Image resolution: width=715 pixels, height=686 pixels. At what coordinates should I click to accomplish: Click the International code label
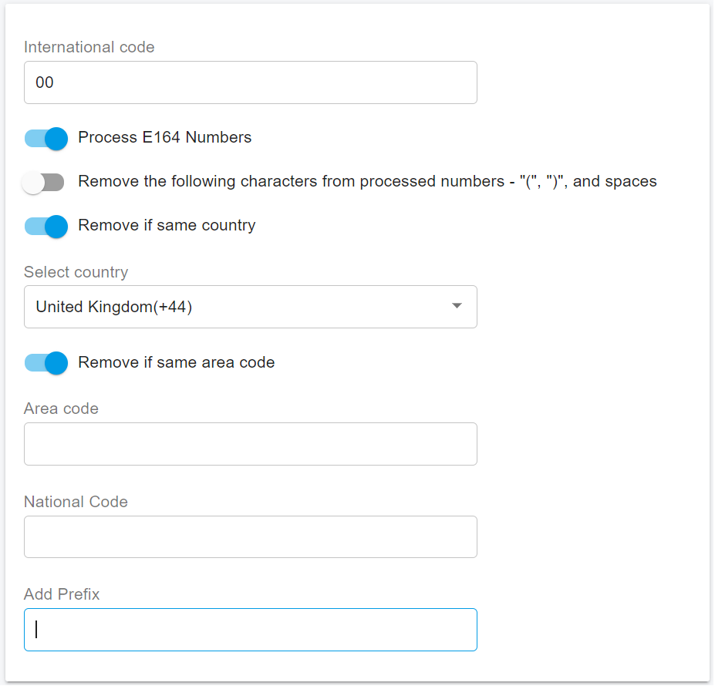(x=89, y=47)
